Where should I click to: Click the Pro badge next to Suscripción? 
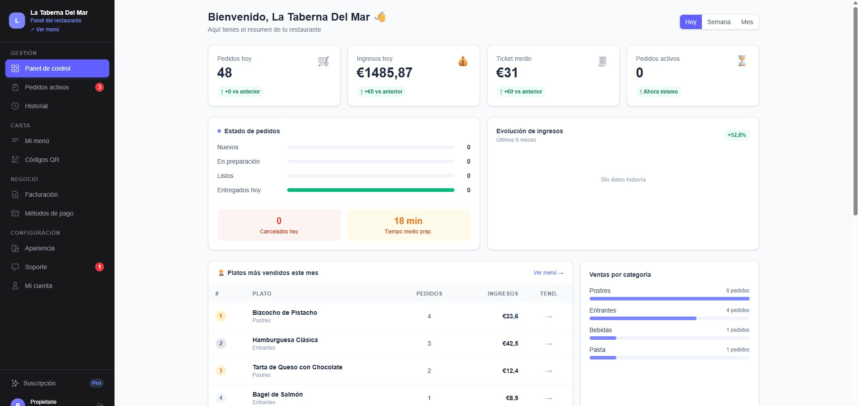click(x=97, y=383)
